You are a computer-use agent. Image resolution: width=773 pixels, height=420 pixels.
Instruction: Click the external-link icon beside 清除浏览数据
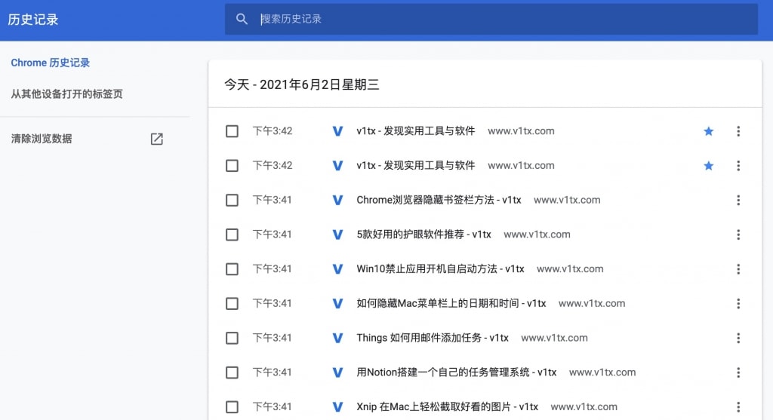pyautogui.click(x=157, y=139)
